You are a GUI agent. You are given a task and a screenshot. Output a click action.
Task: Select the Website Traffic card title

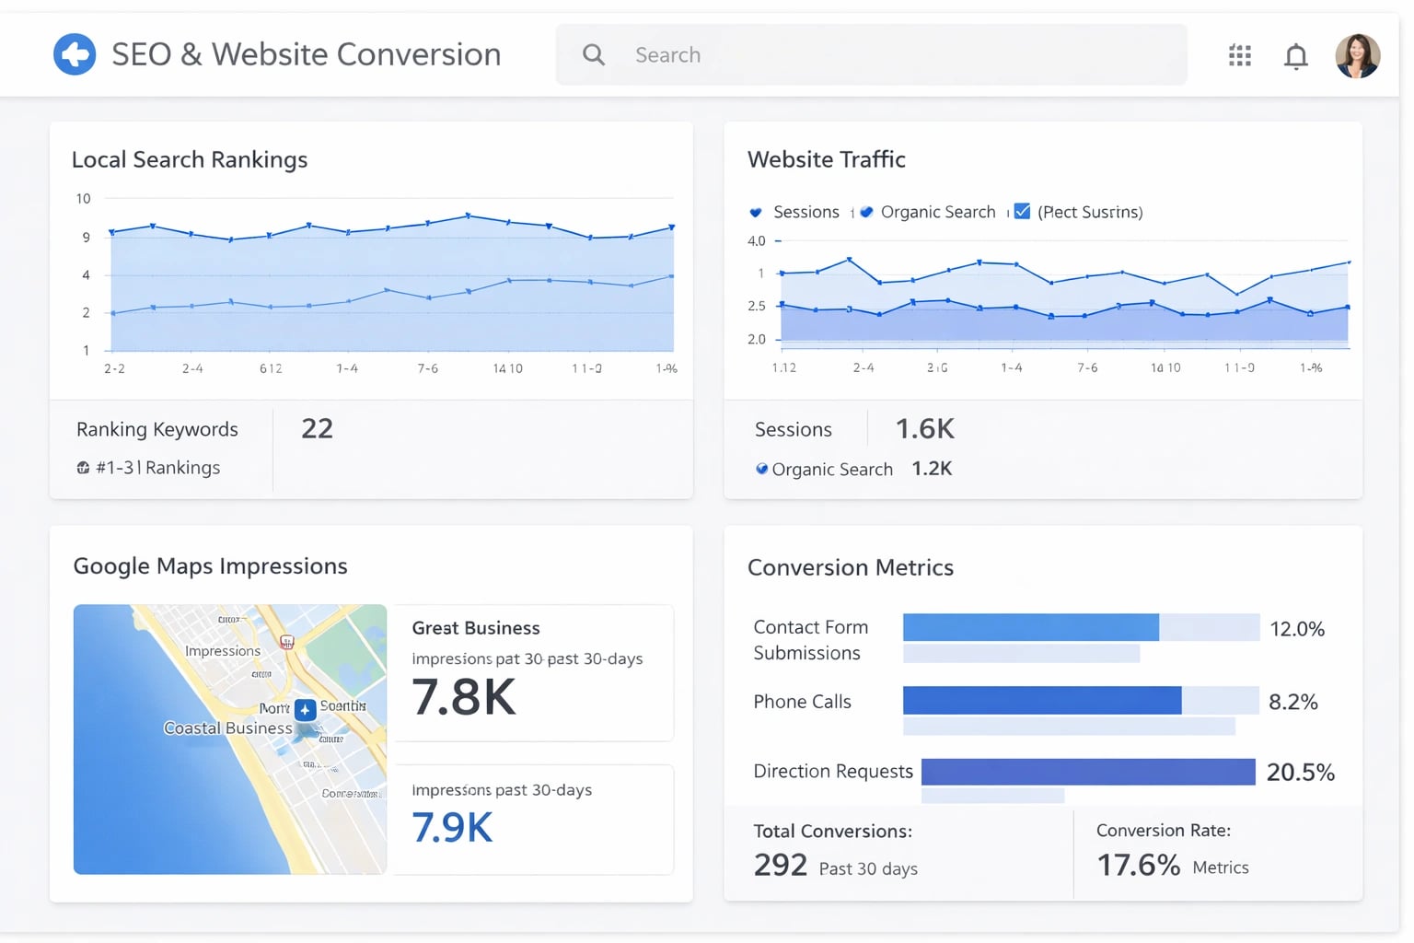(826, 159)
